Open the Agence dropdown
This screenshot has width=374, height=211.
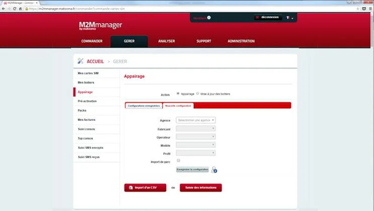click(x=196, y=120)
